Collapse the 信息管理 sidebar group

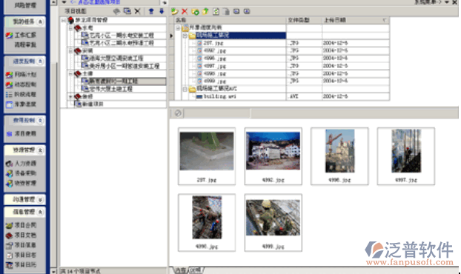pyautogui.click(x=40, y=212)
